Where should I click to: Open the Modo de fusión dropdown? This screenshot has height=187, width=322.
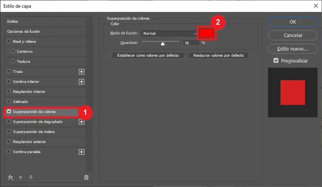(x=169, y=34)
